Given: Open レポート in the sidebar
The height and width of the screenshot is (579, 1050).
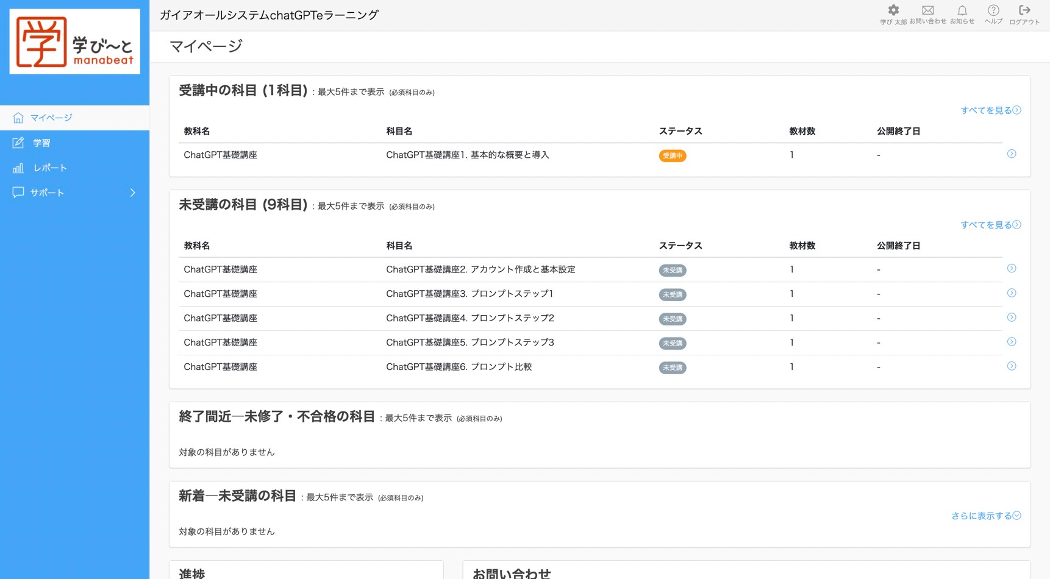Looking at the screenshot, I should (50, 168).
